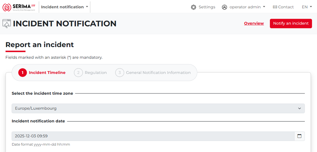317x152 pixels.
Task: Click the mandatory fields asterisk note
Action: [54, 57]
